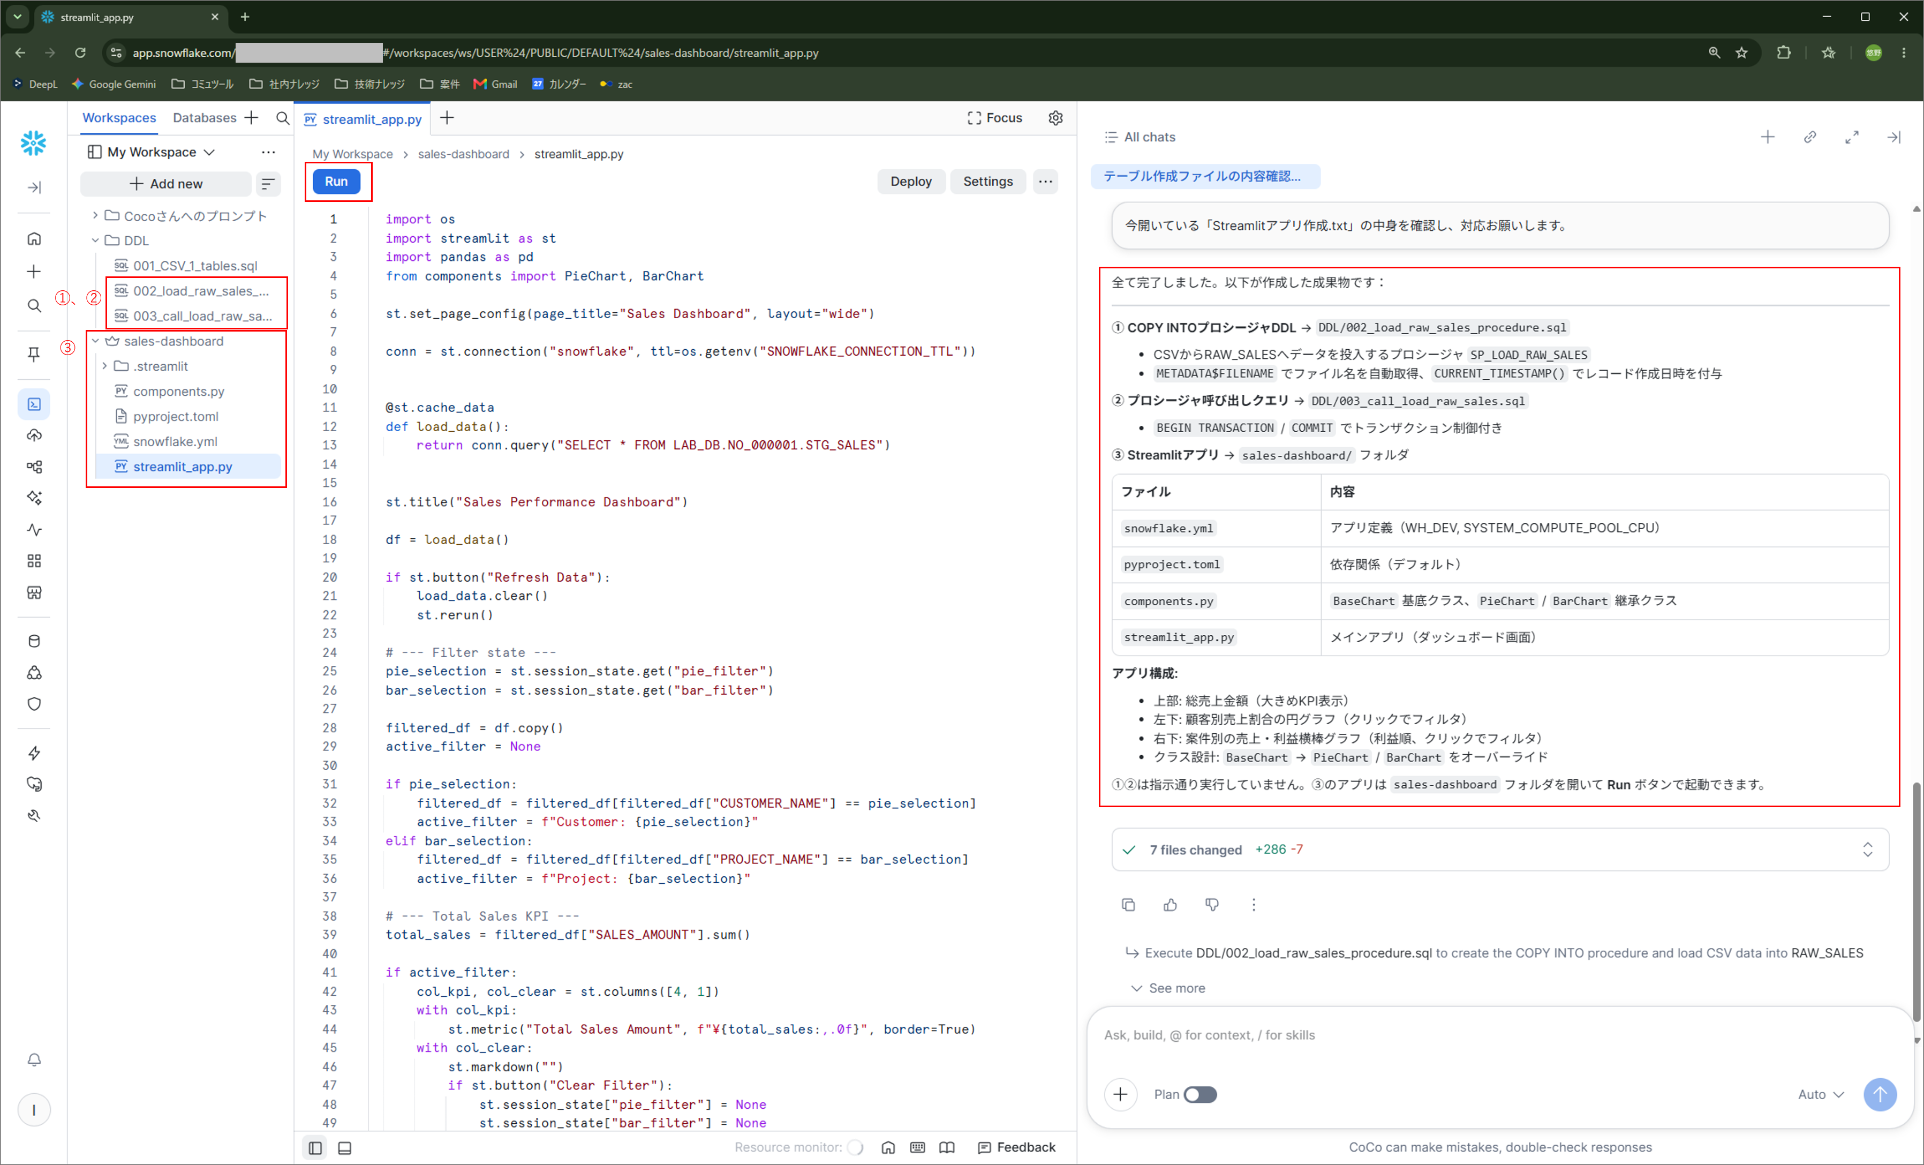Send the chat message with arrow button
Viewport: 1924px width, 1165px height.
click(x=1880, y=1095)
